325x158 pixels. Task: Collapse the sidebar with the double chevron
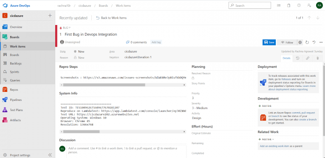tap(50, 155)
